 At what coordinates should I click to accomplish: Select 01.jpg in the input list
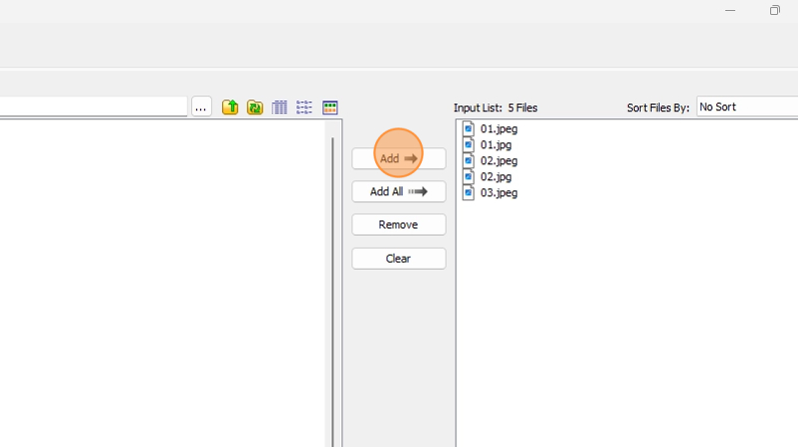click(x=496, y=144)
